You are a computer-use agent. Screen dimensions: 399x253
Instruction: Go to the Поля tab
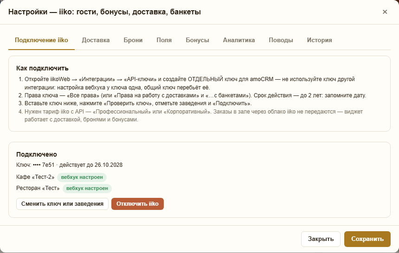(x=164, y=40)
